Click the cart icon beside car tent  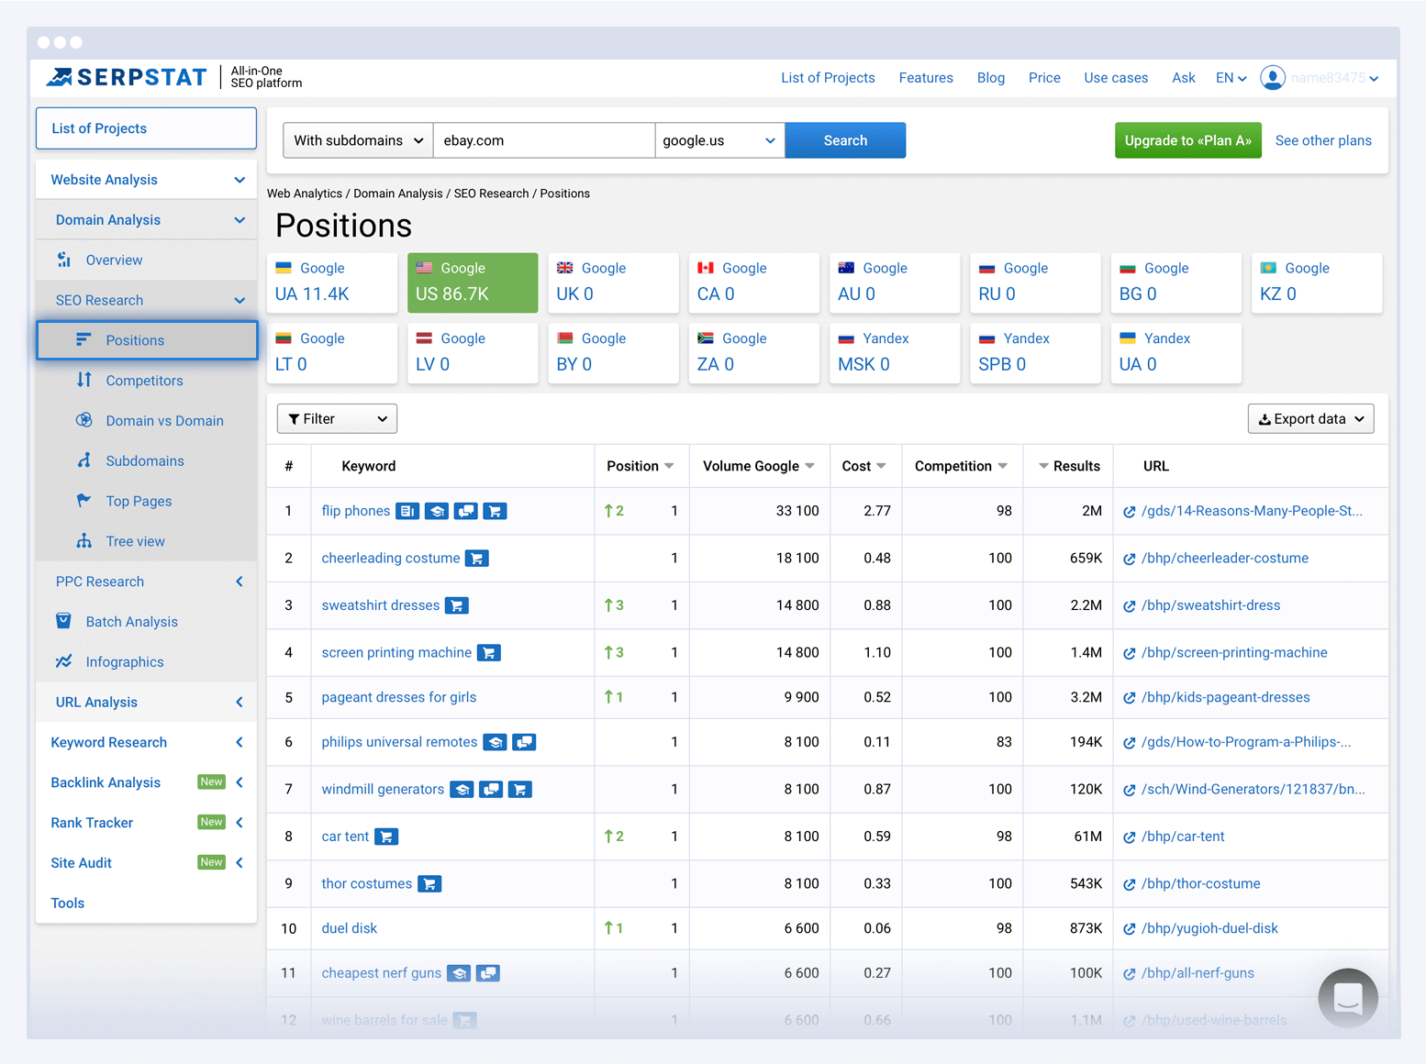point(386,837)
